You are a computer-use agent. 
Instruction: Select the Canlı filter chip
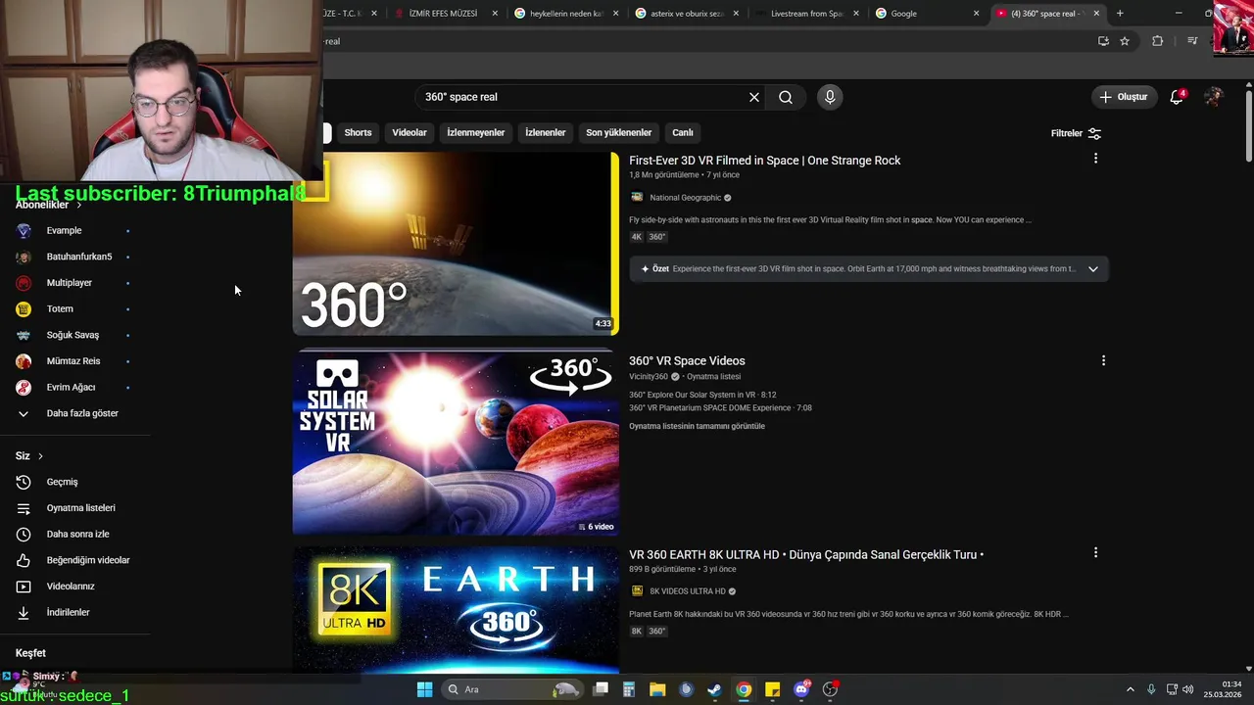[683, 132]
